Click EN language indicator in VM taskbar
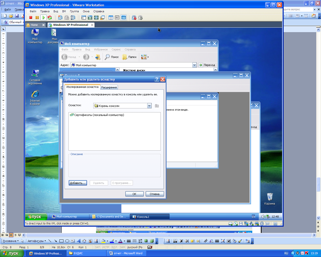 point(254,217)
